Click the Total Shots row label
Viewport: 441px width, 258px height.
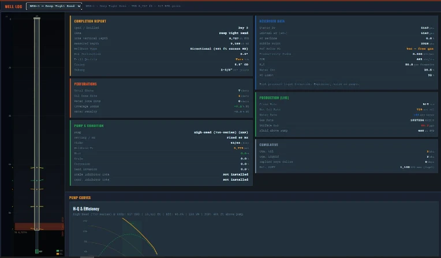point(84,91)
